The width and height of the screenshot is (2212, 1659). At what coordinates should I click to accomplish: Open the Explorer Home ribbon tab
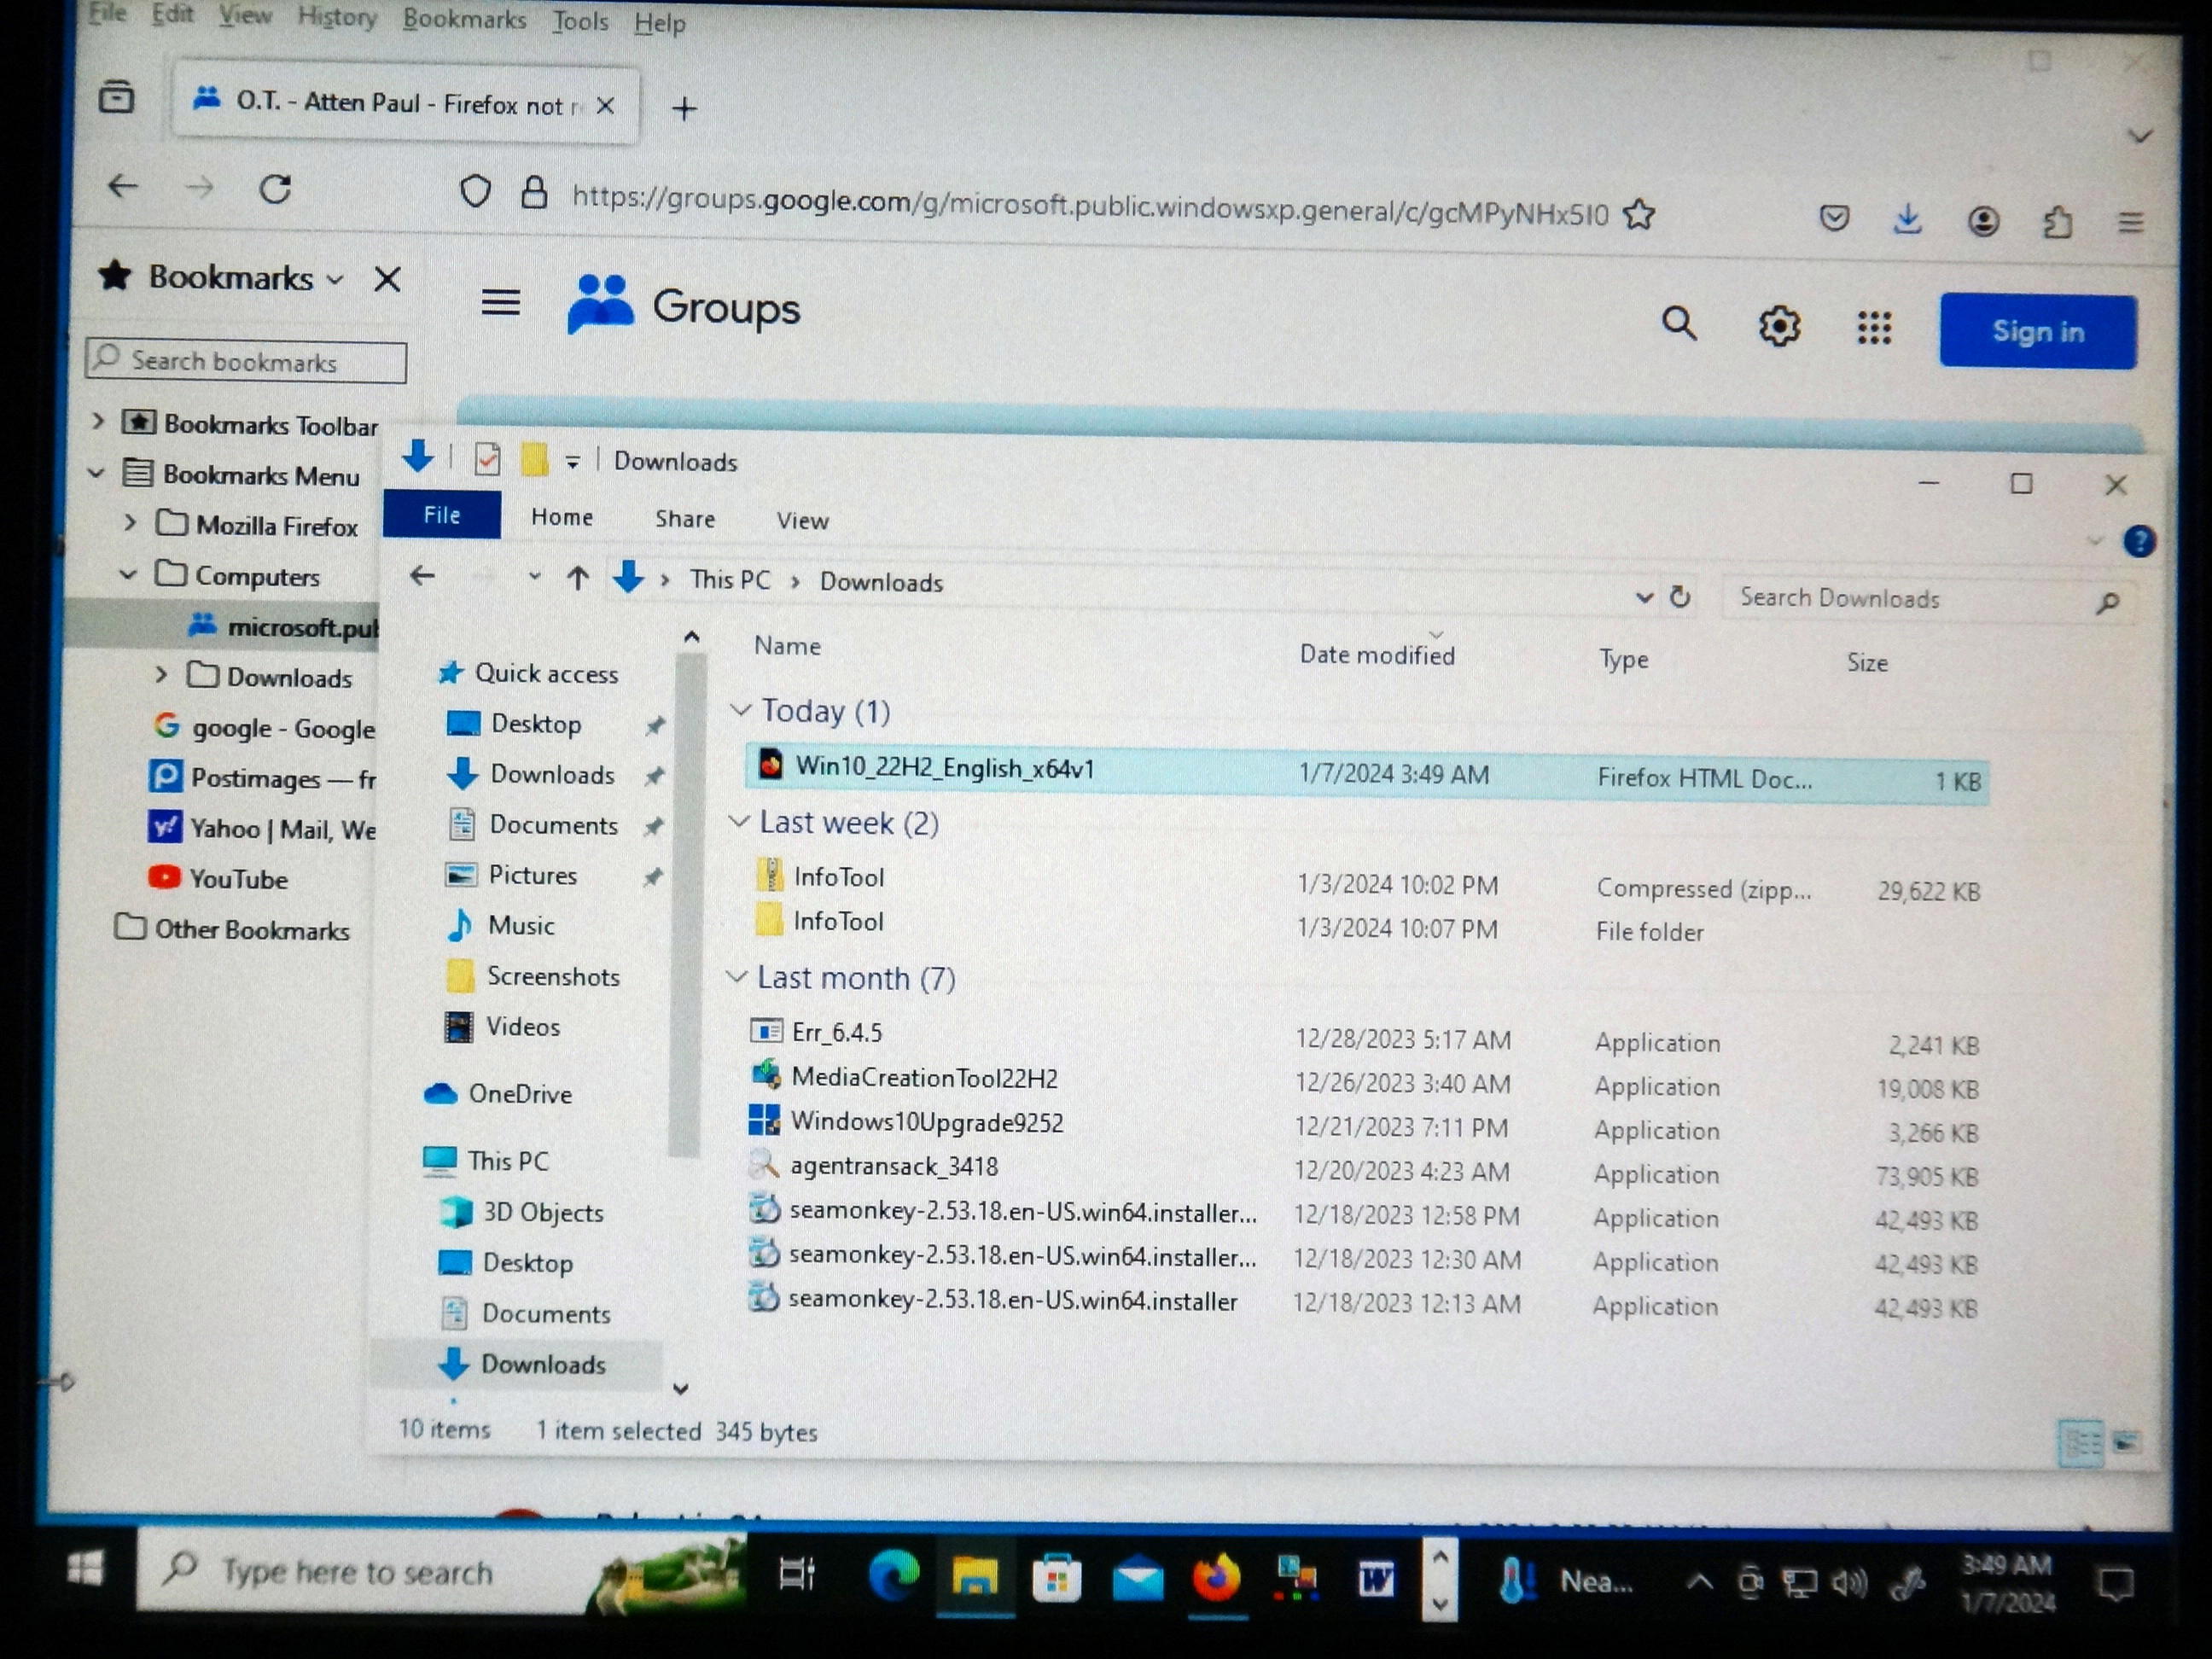[562, 517]
